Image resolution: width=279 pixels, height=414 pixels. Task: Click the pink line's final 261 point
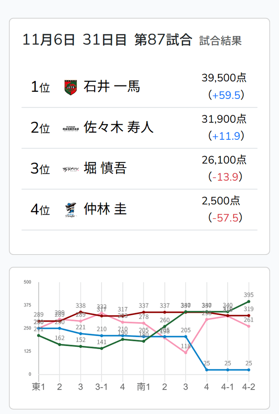(x=248, y=326)
